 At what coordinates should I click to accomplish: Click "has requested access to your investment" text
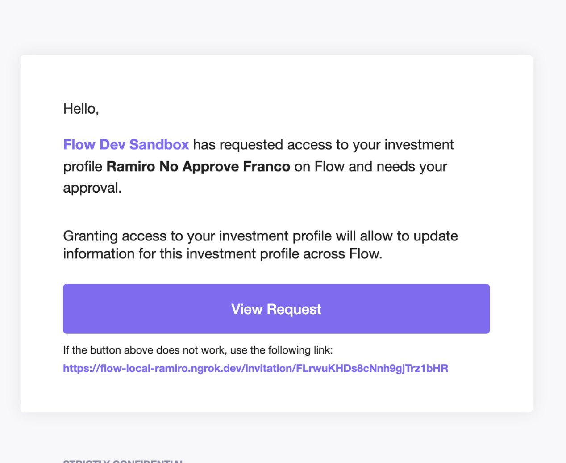(323, 145)
